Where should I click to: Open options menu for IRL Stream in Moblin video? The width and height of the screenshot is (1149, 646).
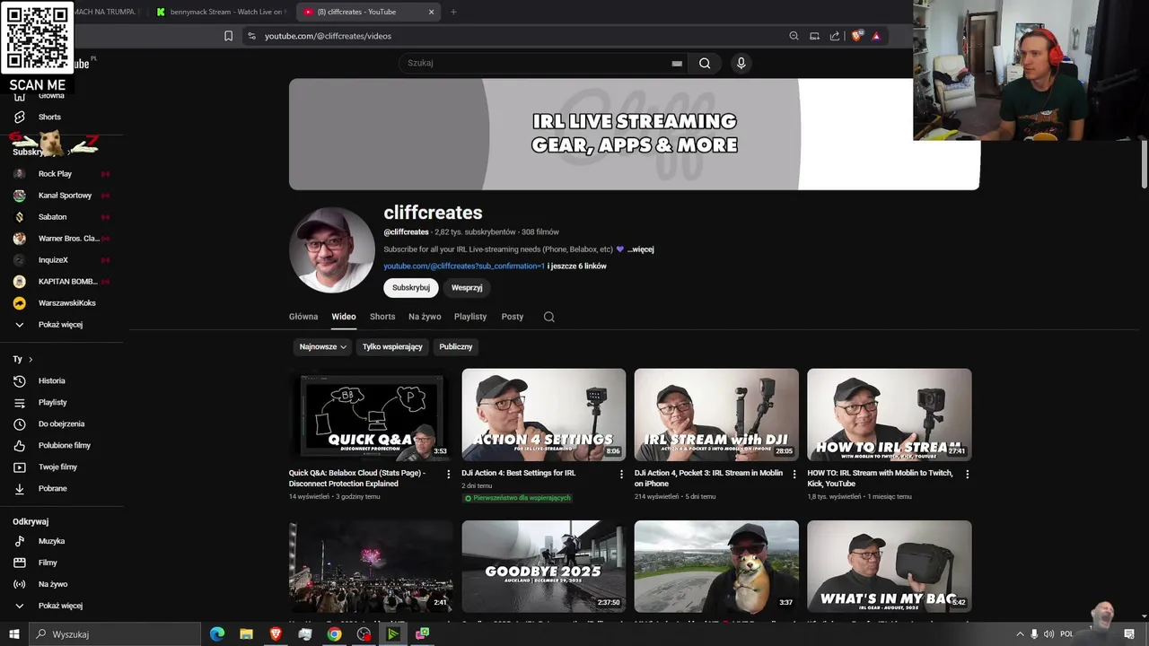coord(794,474)
